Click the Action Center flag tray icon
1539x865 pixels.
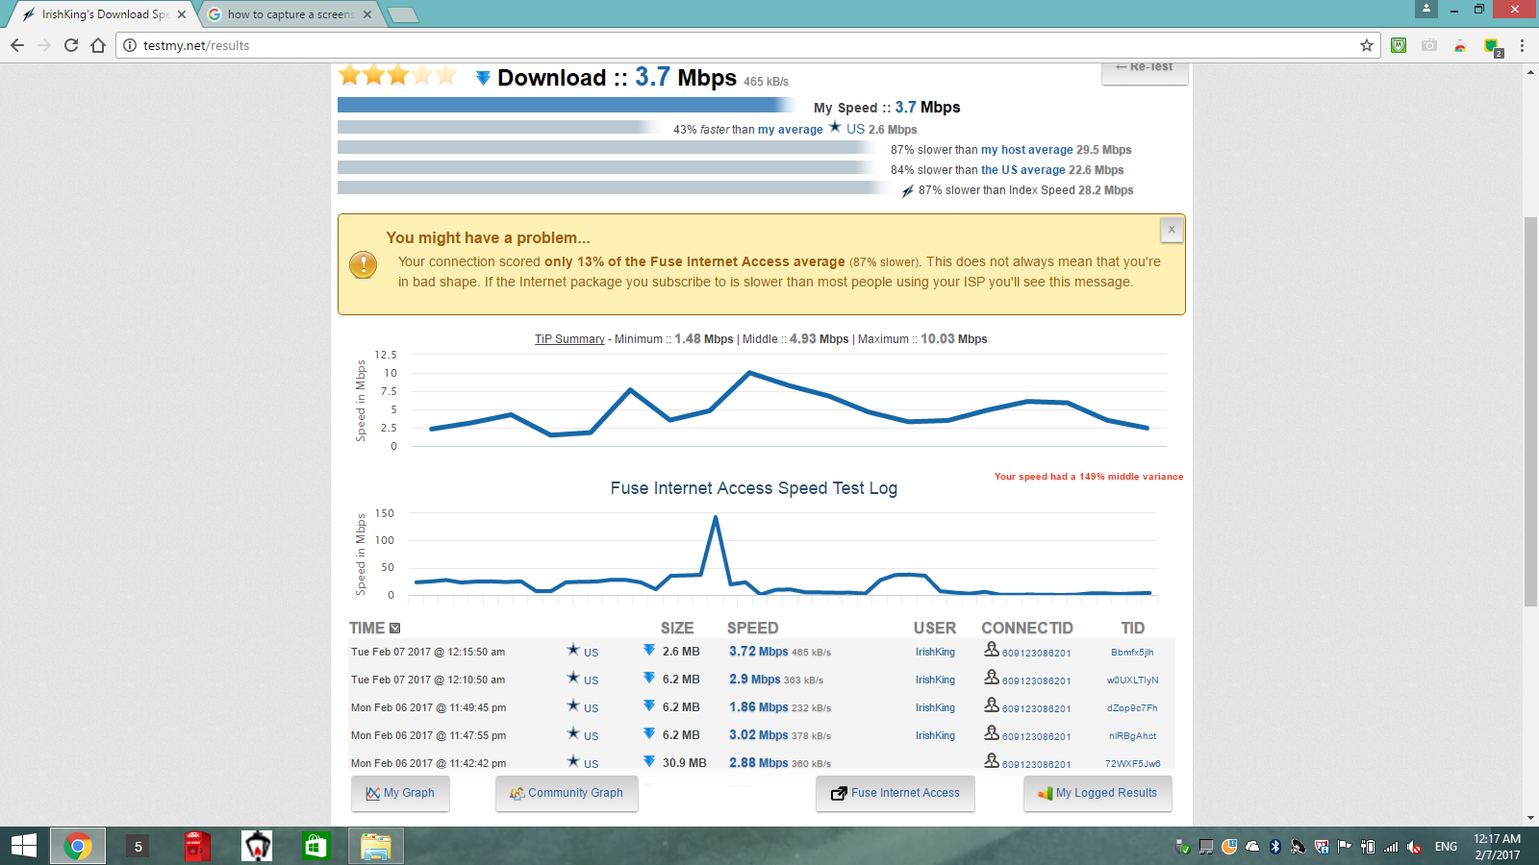point(1345,847)
